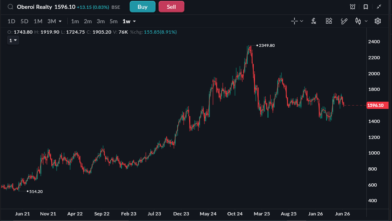
Task: Click the Sell button
Action: tap(171, 7)
